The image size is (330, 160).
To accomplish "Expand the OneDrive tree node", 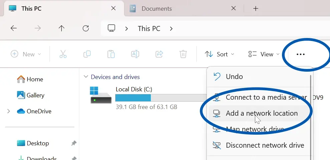I will pos(9,111).
